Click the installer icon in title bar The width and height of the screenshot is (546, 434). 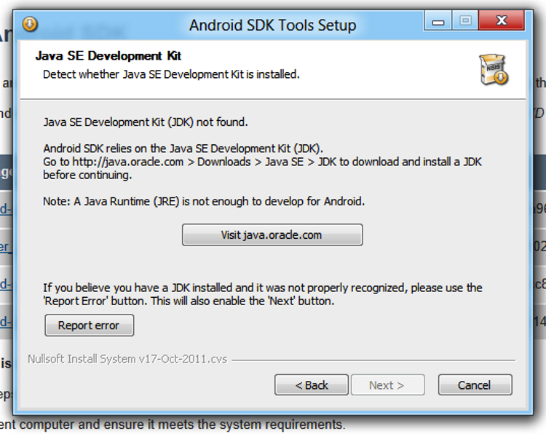click(30, 24)
